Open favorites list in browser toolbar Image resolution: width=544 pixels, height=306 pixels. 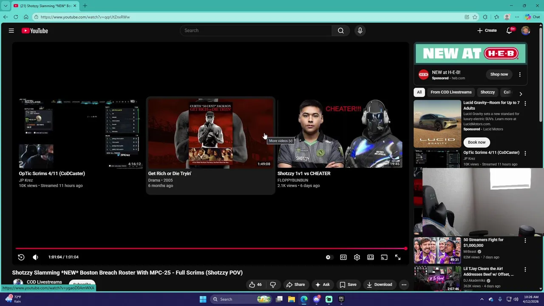pyautogui.click(x=496, y=17)
